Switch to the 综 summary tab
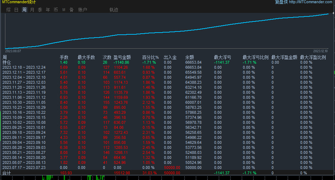This screenshot has width=335, height=180. point(8,10)
